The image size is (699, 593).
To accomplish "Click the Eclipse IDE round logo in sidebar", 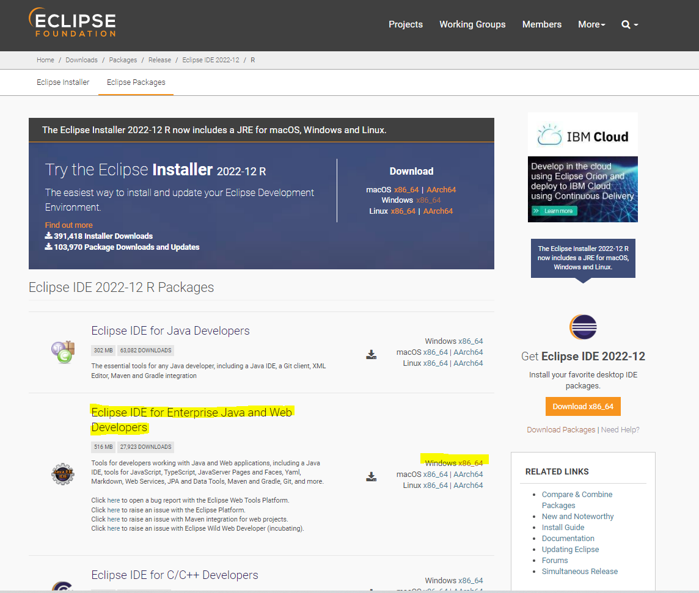I will coord(583,327).
